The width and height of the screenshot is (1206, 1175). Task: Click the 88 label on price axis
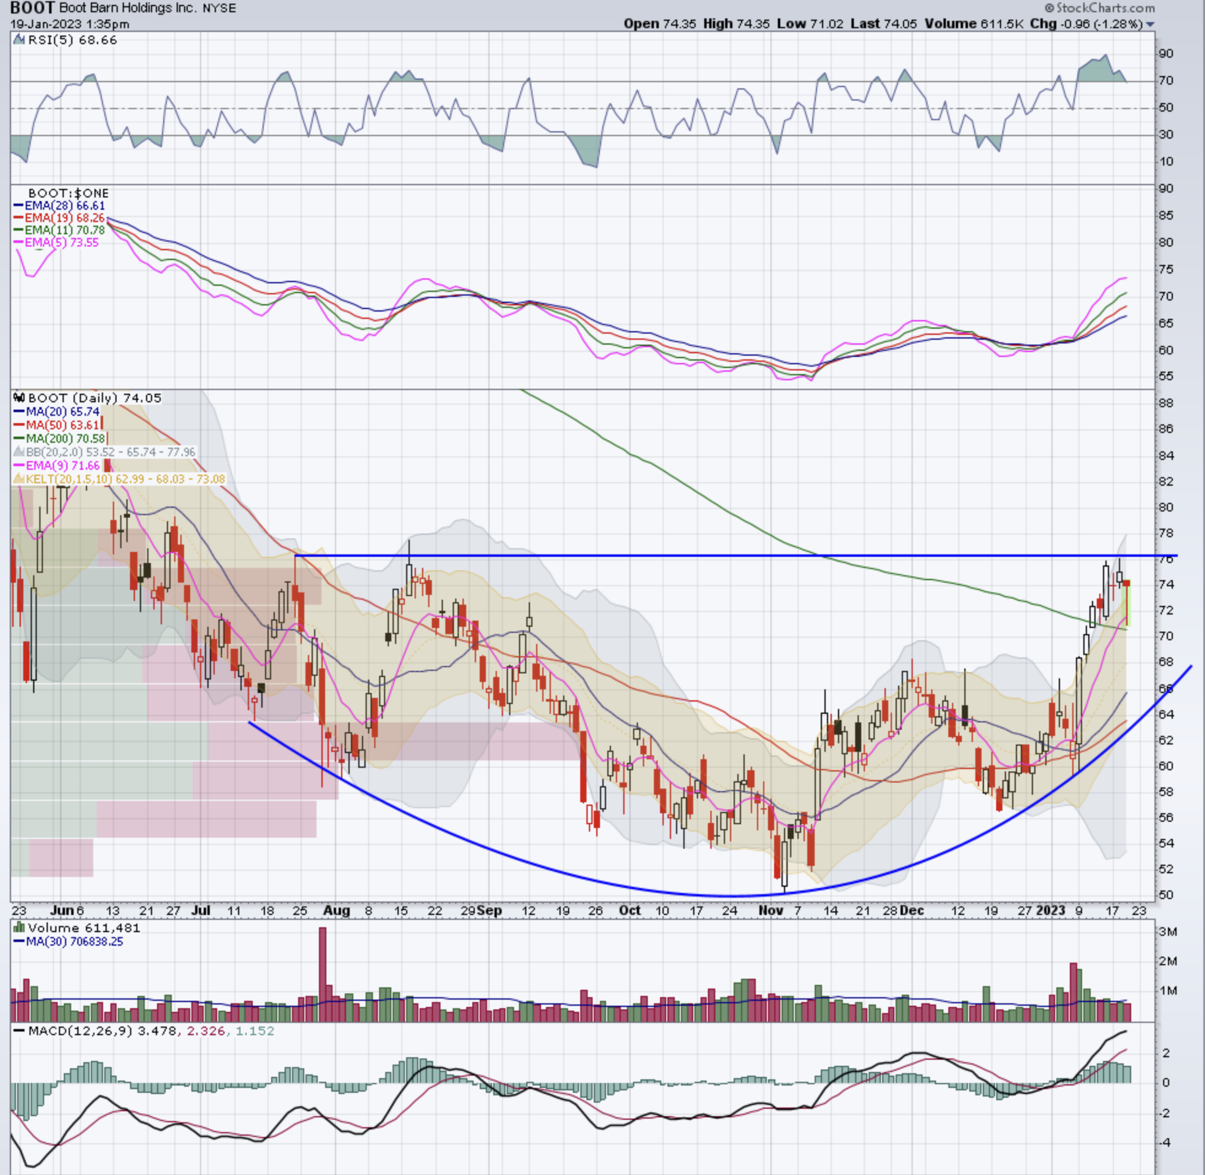tap(1166, 404)
